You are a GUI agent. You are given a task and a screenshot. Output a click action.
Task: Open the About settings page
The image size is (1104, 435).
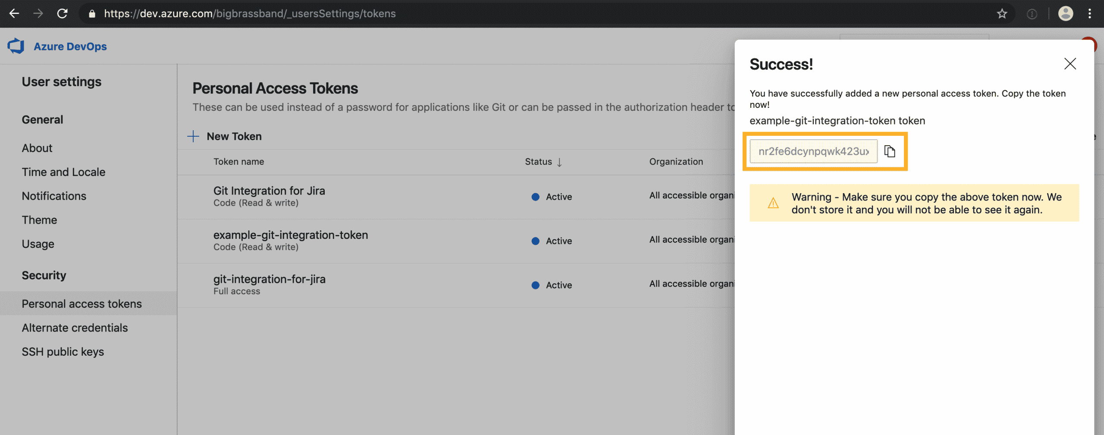point(37,148)
